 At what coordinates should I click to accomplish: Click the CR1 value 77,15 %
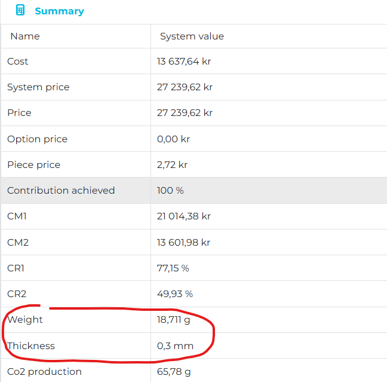coord(173,268)
